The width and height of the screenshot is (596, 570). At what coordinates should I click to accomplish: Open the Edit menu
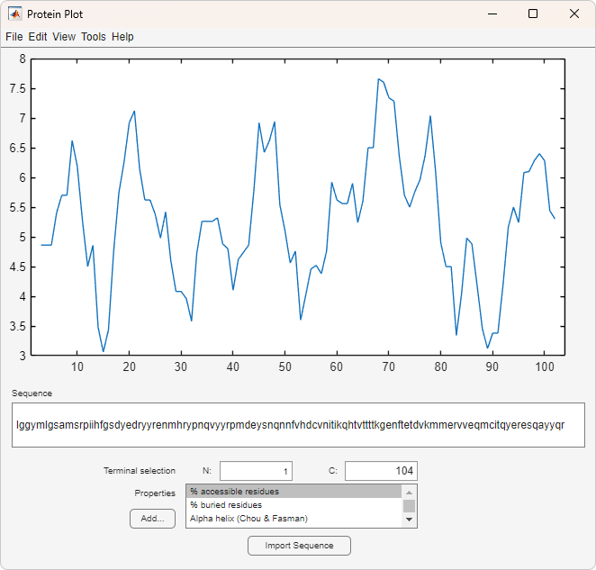click(x=37, y=37)
